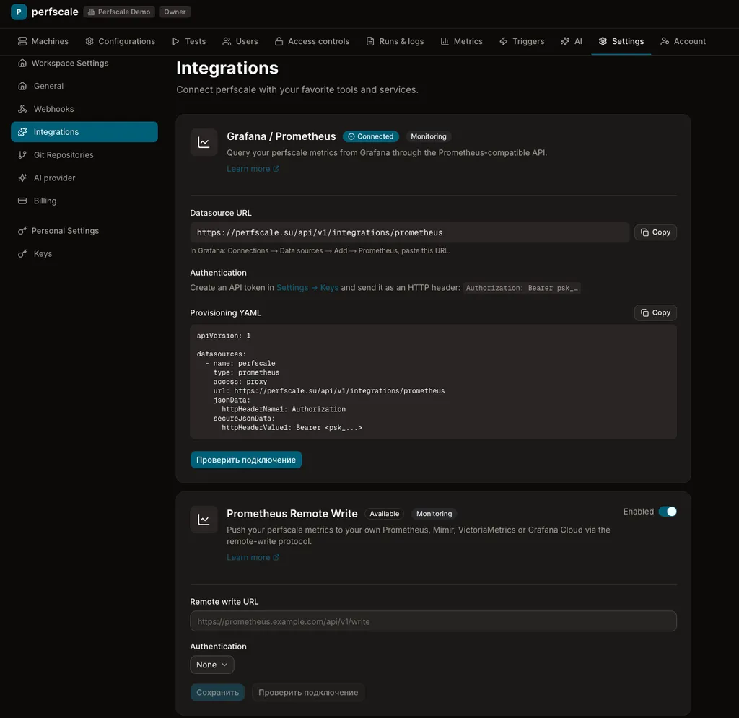Image resolution: width=739 pixels, height=718 pixels.
Task: Open the Configurations tab
Action: 121,41
